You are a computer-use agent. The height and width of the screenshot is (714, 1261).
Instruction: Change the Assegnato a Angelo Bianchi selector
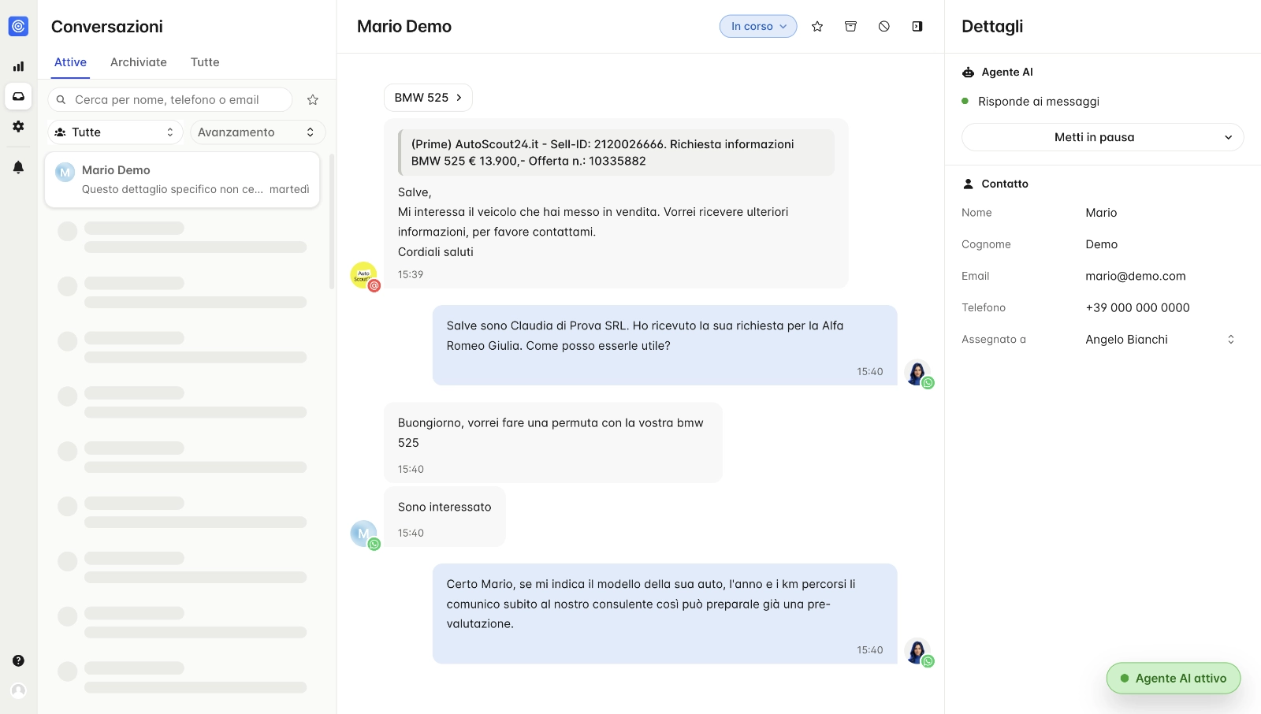(1159, 340)
